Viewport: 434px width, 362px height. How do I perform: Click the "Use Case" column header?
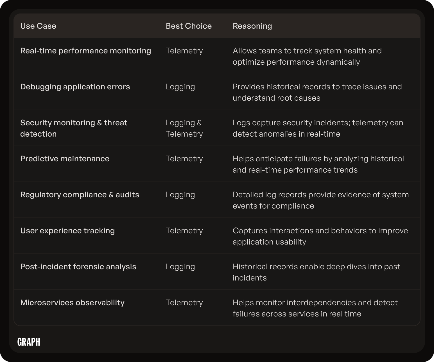point(38,26)
